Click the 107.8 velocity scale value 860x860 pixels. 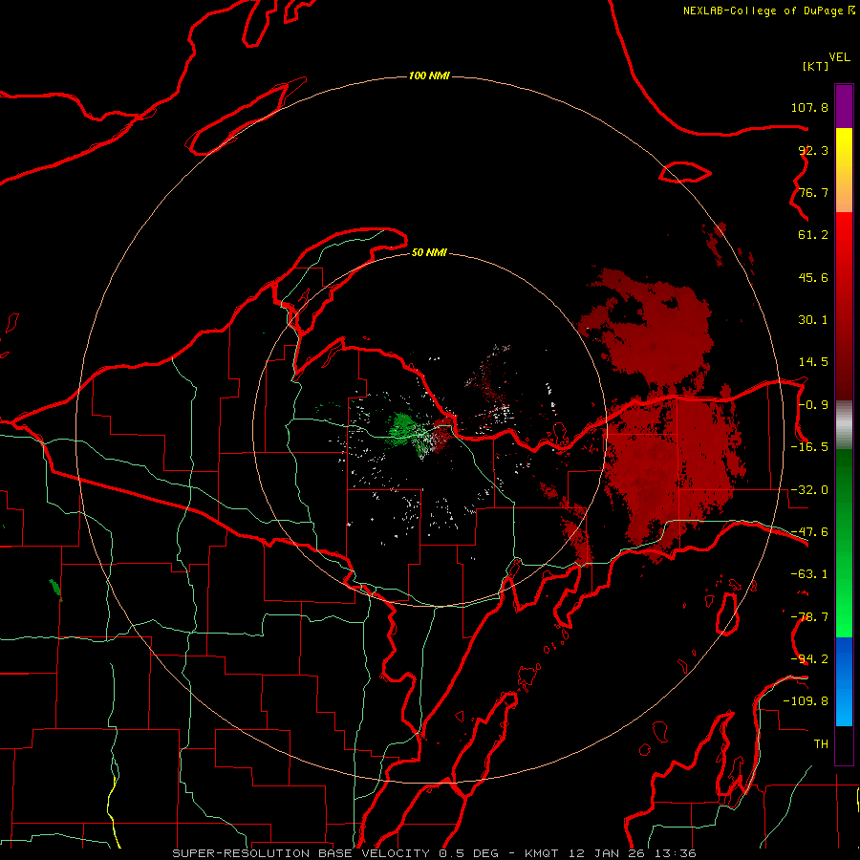[809, 107]
